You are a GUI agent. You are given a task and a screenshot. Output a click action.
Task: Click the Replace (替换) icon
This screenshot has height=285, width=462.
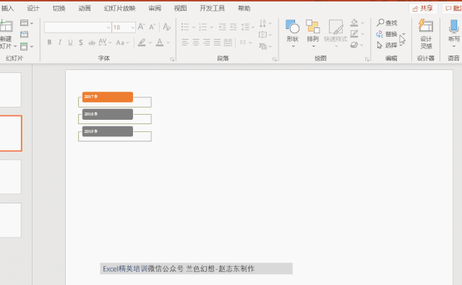(x=380, y=34)
